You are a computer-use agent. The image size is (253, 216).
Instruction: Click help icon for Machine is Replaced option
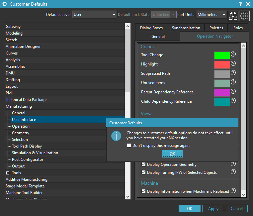[233, 191]
